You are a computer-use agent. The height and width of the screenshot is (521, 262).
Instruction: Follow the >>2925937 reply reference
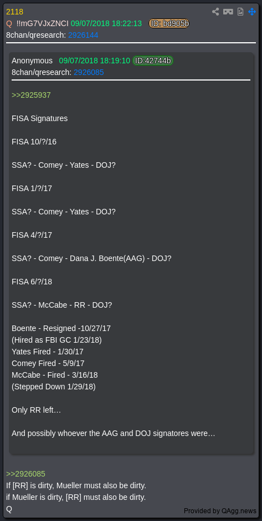[31, 96]
